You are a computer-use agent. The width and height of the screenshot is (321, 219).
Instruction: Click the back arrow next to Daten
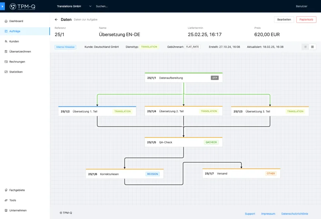coord(56,20)
